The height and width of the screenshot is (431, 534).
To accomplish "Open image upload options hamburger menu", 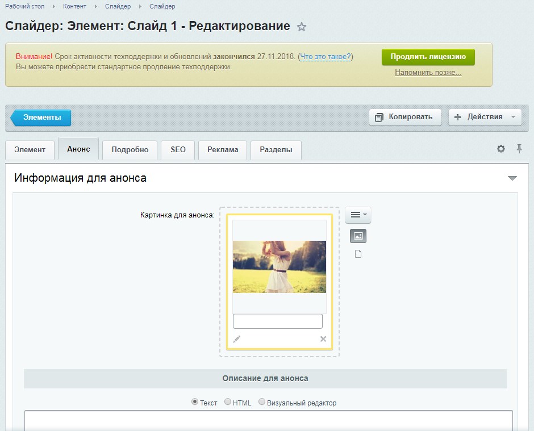I will point(358,215).
